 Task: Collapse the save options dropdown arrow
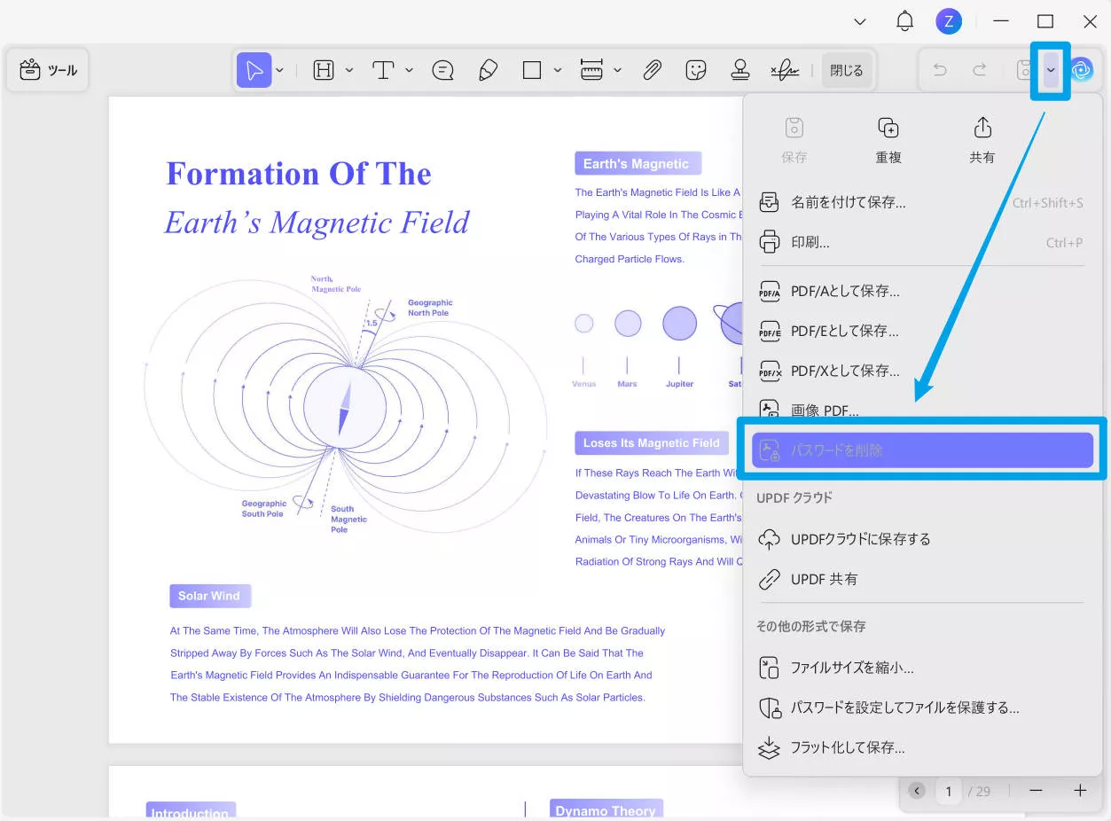(x=1051, y=70)
